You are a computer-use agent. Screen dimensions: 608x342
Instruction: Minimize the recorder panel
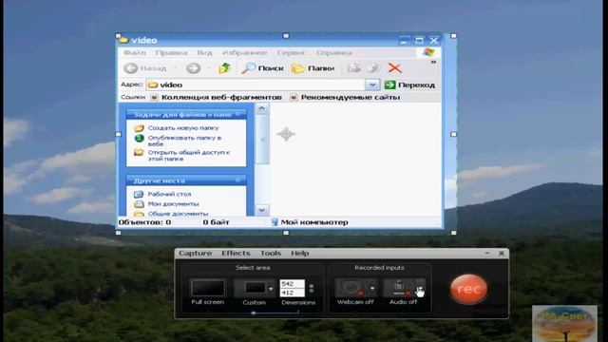(487, 253)
